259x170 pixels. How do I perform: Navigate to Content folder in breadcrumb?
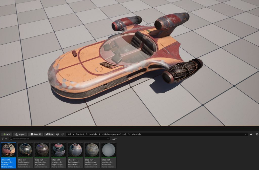click(80, 134)
